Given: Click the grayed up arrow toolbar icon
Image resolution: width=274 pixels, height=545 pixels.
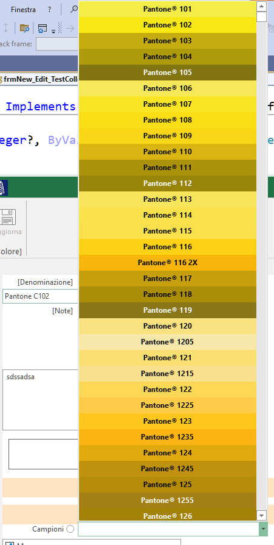Looking at the screenshot, I should click(x=5, y=28).
